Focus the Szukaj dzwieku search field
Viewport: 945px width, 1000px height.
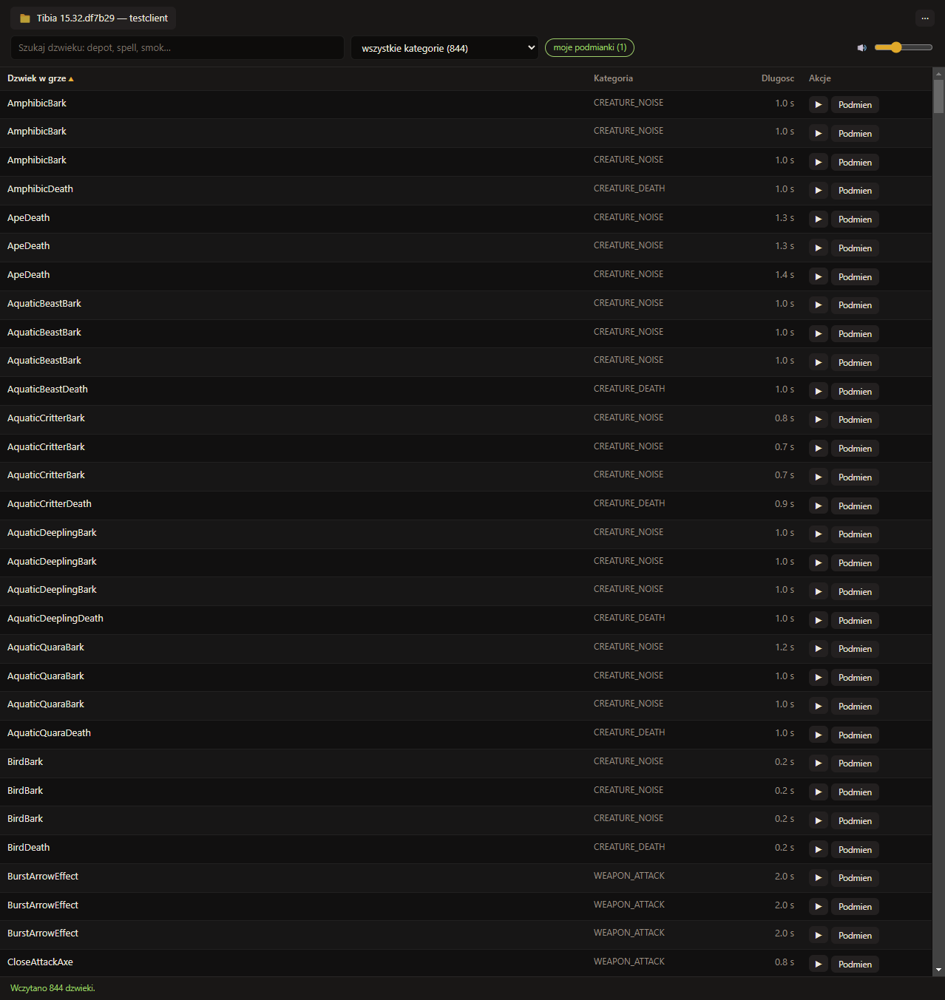point(177,48)
